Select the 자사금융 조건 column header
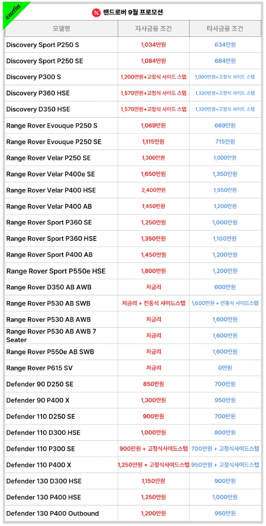This screenshot has height=526, width=266. pyautogui.click(x=154, y=29)
